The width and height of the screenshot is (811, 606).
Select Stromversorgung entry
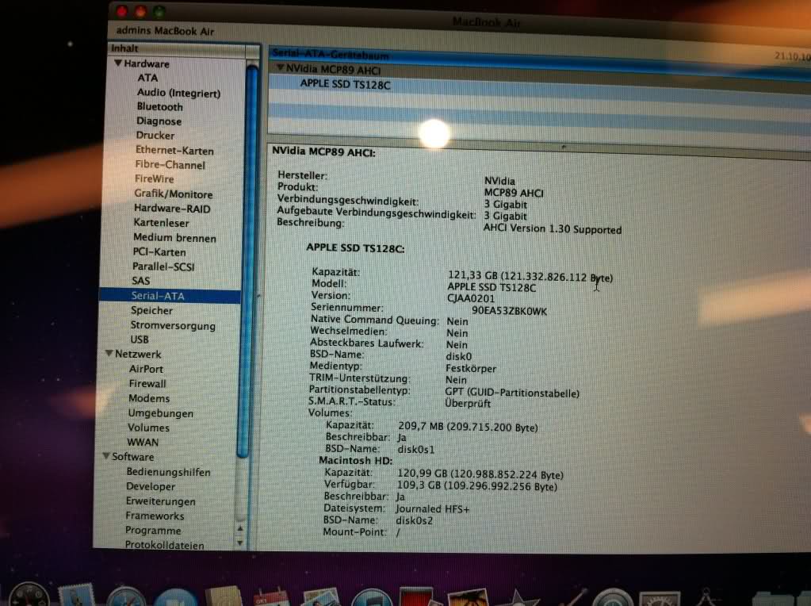click(173, 325)
